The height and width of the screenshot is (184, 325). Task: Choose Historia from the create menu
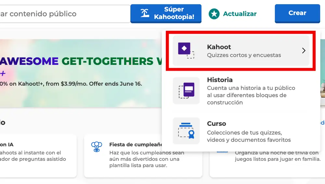coord(241,91)
